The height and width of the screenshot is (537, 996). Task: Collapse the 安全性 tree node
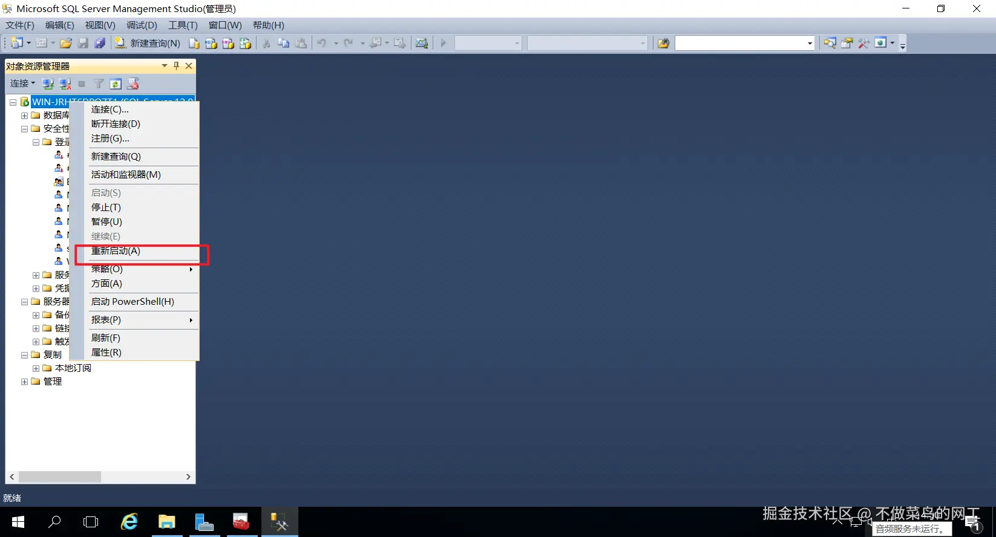tap(24, 129)
